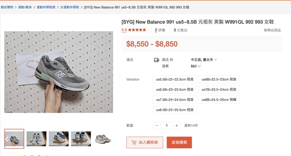
Task: Select variation us6B=22.5~23cm 現貨
Action: [219, 79]
